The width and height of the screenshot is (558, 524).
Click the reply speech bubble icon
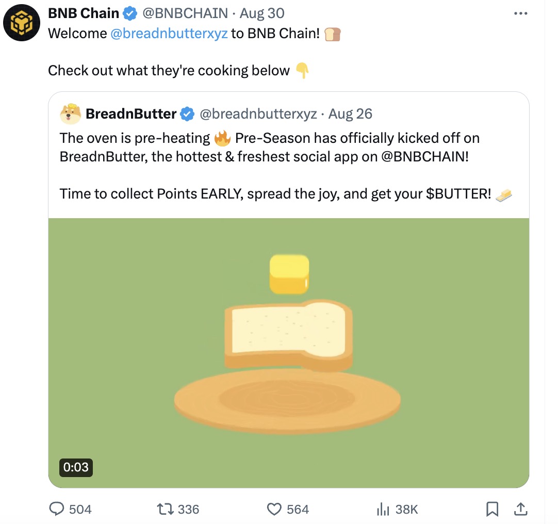click(x=57, y=509)
